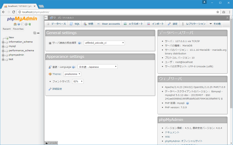Viewport: 233px width, 145px height.
Task: Expand the phpmyadmin tree node
Action: [3, 55]
